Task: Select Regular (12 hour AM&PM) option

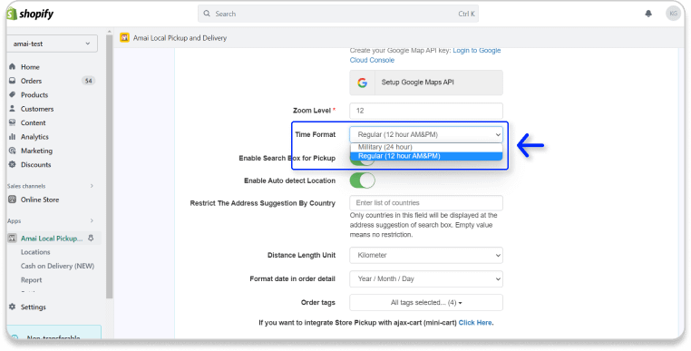Action: tap(426, 156)
